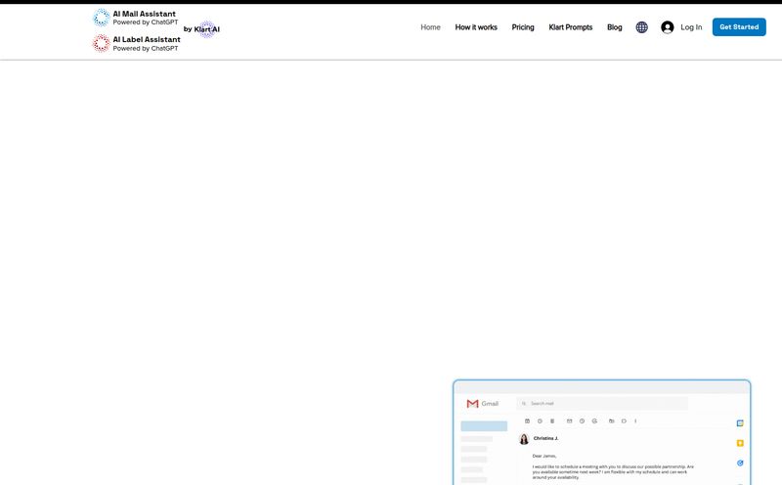Open the yellow Google Keep side panel icon
Image resolution: width=782 pixels, height=485 pixels.
click(x=740, y=443)
